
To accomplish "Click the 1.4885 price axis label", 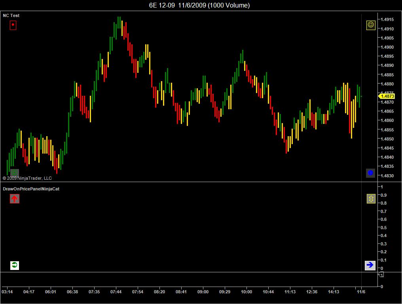I will tap(387, 75).
